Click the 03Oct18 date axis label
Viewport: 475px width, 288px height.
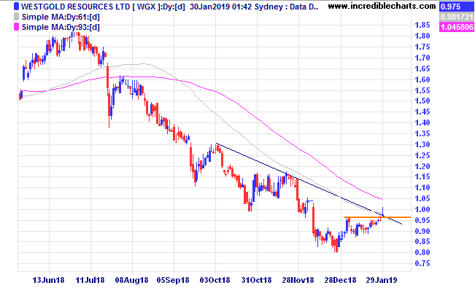tap(215, 280)
